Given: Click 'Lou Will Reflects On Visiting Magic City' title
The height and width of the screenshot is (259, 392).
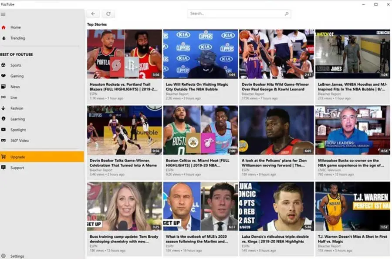Looking at the screenshot, I should click(x=197, y=87).
